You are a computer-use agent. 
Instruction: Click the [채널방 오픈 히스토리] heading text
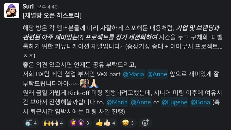point(52,16)
